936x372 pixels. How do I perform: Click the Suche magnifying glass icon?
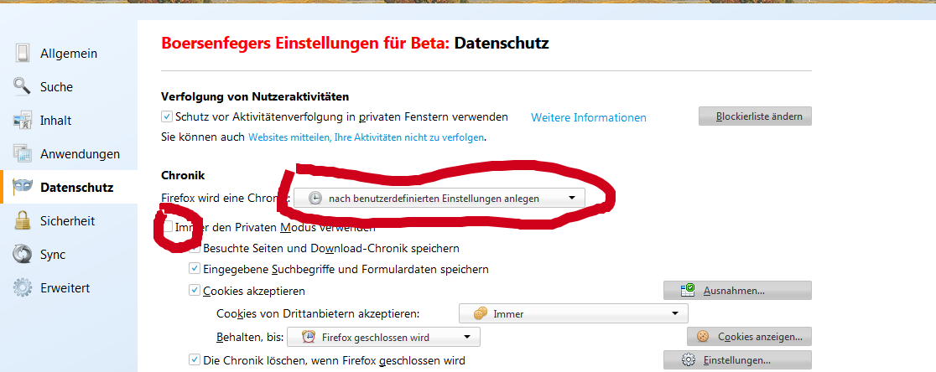22,86
